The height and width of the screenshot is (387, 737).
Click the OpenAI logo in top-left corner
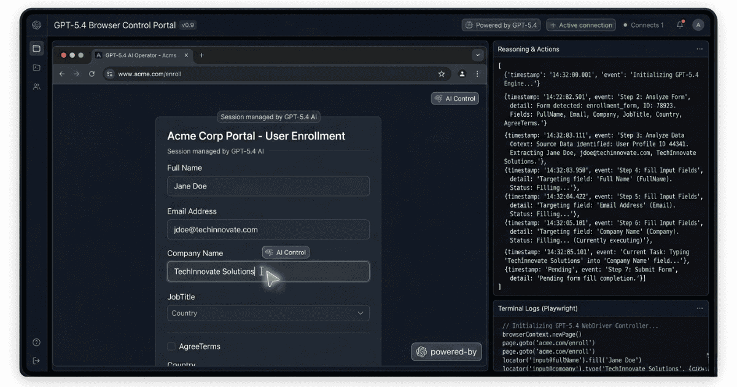point(36,25)
